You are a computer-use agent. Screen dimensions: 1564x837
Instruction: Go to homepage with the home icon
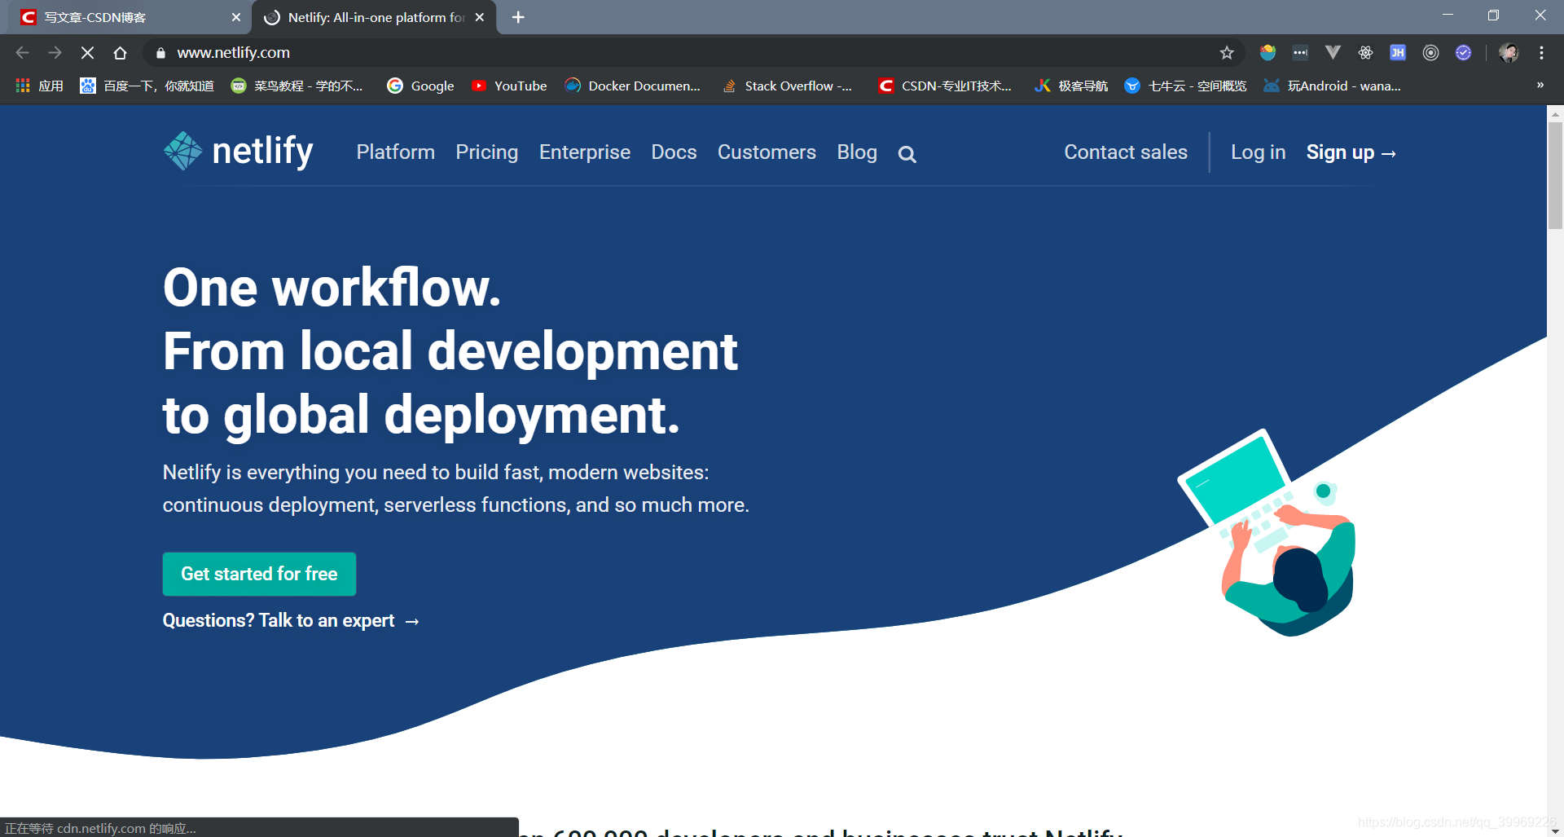(x=120, y=52)
